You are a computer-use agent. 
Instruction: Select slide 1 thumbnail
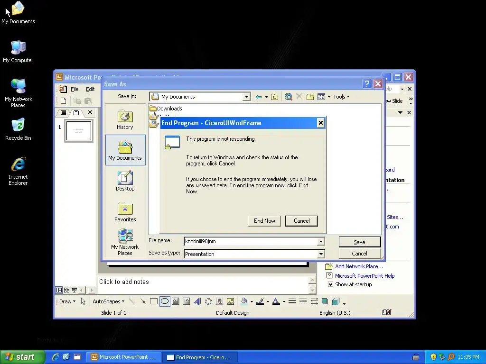pos(79,131)
